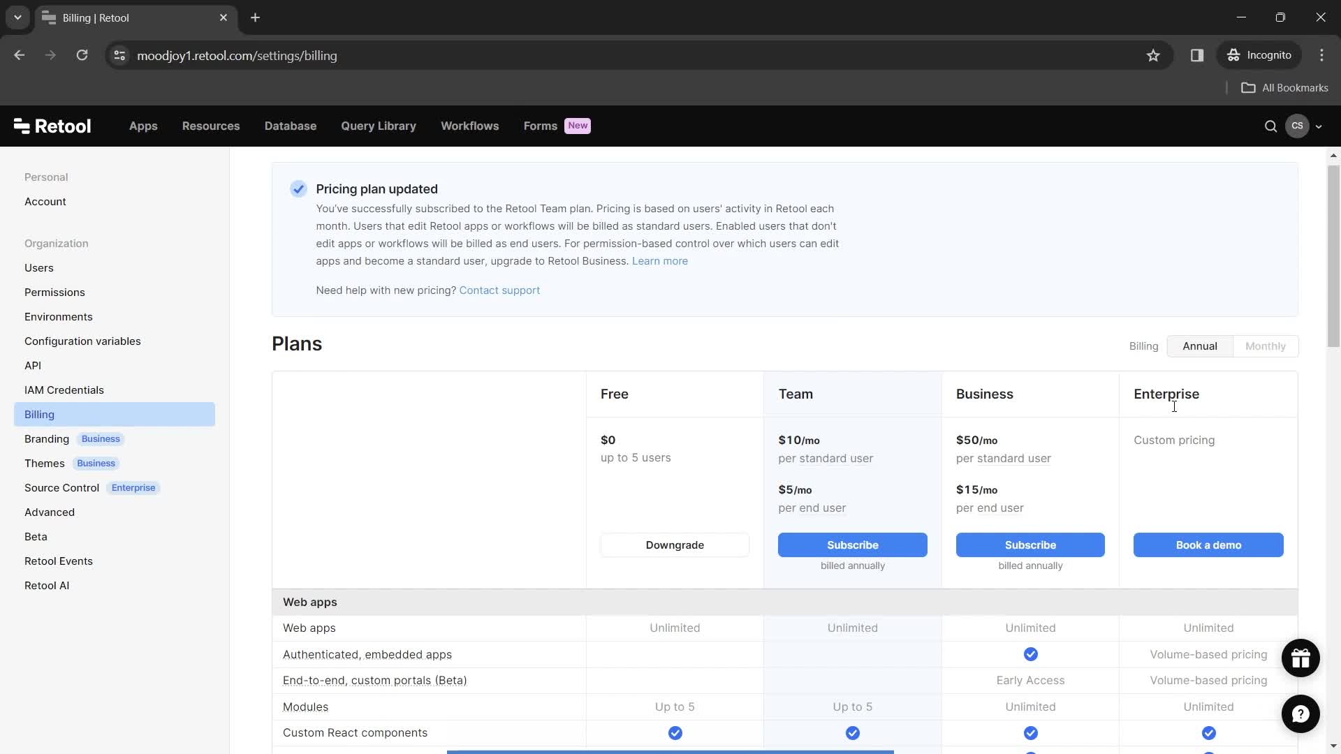Go to Permissions settings
1341x754 pixels.
54,293
